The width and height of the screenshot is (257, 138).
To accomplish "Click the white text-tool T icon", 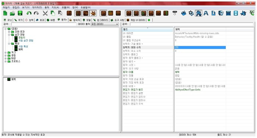I will tap(175, 13).
